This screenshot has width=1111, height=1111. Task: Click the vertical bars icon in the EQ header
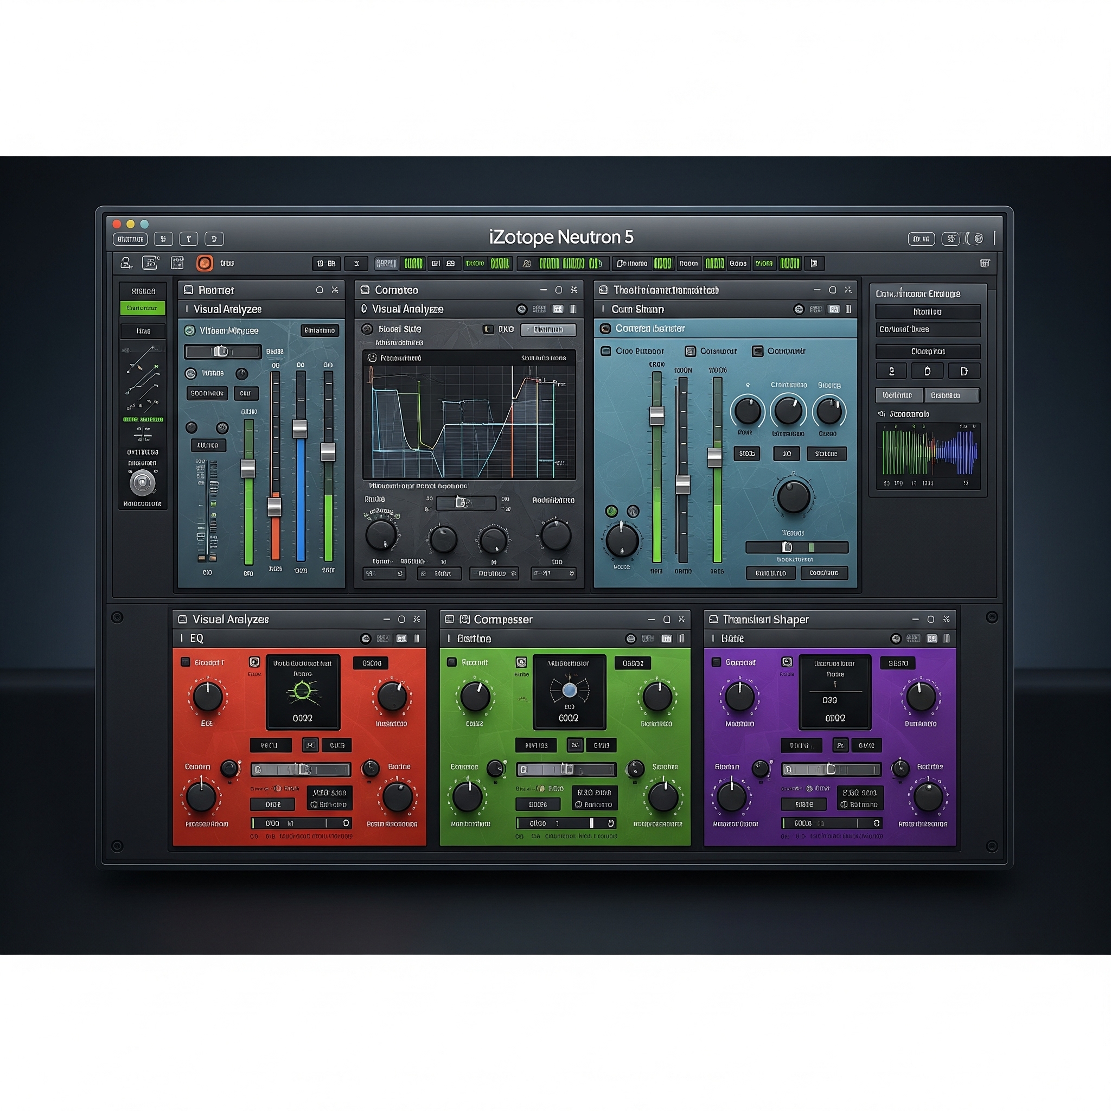(x=417, y=638)
